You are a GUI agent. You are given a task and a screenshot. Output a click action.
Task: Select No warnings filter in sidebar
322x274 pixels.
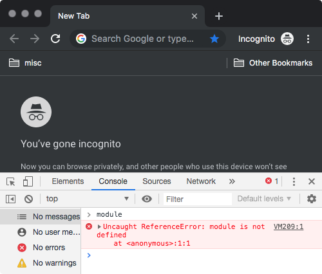tap(41, 263)
